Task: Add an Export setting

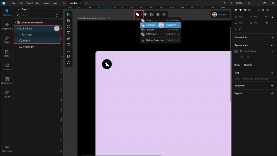Action: 272,93
